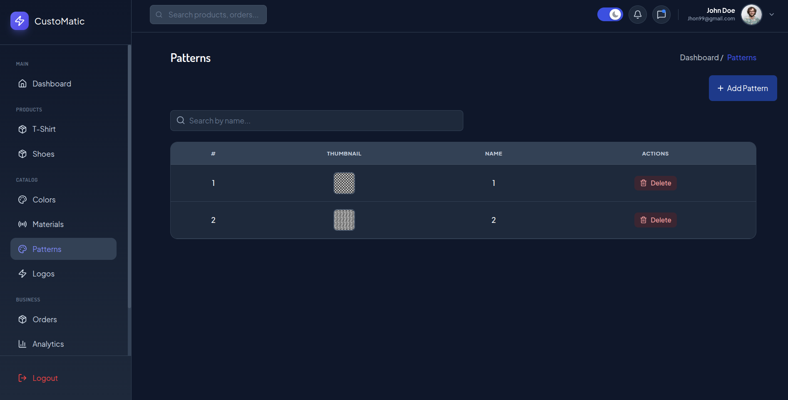
Task: Toggle the dark mode switch
Action: (610, 15)
